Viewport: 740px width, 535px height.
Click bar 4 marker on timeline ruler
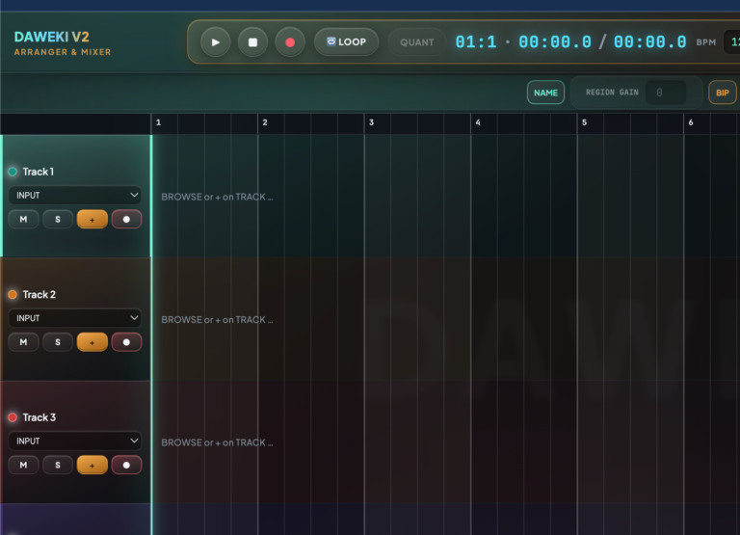coord(478,122)
